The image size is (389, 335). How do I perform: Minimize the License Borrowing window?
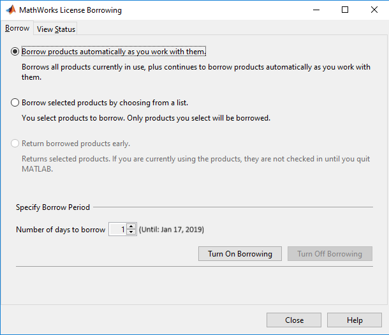tap(316, 10)
